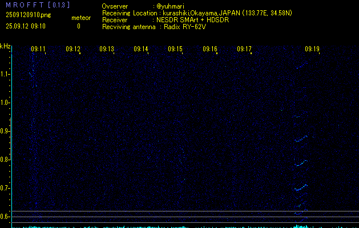The height and width of the screenshot is (228, 359).
Task: Click the curved echo trace just above 0.7 kHz
Action: tap(301, 188)
